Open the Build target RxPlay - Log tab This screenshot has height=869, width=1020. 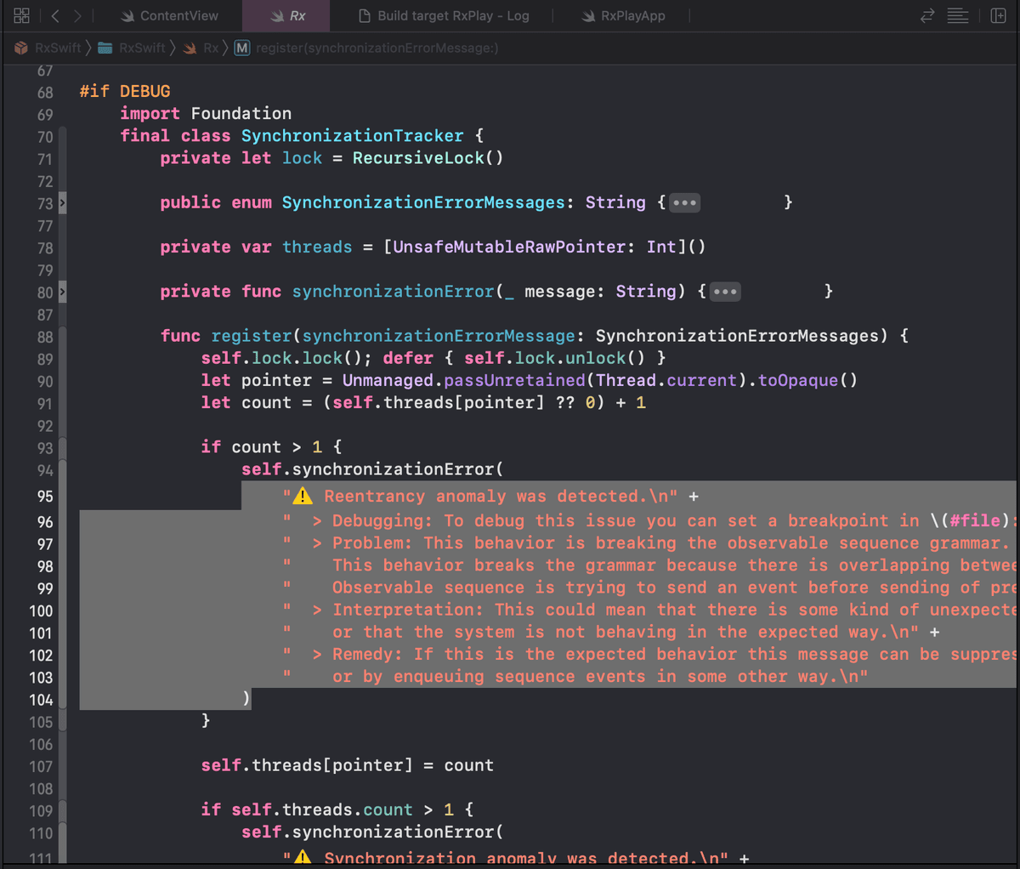pos(444,15)
